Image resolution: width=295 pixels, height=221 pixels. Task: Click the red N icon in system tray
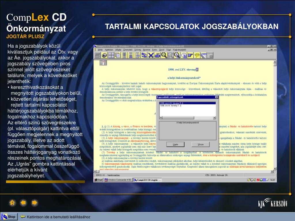point(258,180)
